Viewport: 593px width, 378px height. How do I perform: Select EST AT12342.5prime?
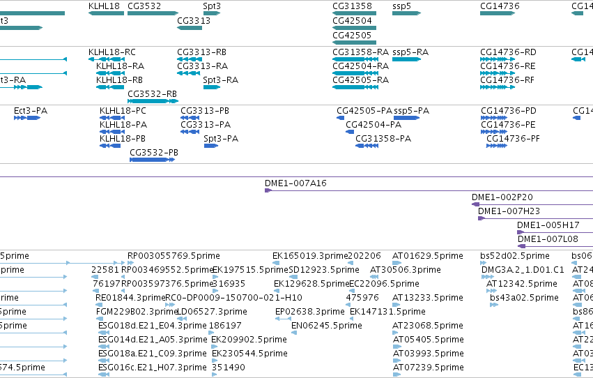click(x=491, y=291)
